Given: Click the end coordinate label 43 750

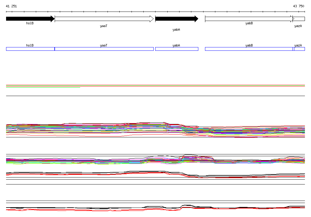Looking at the screenshot, I should click(x=299, y=6).
